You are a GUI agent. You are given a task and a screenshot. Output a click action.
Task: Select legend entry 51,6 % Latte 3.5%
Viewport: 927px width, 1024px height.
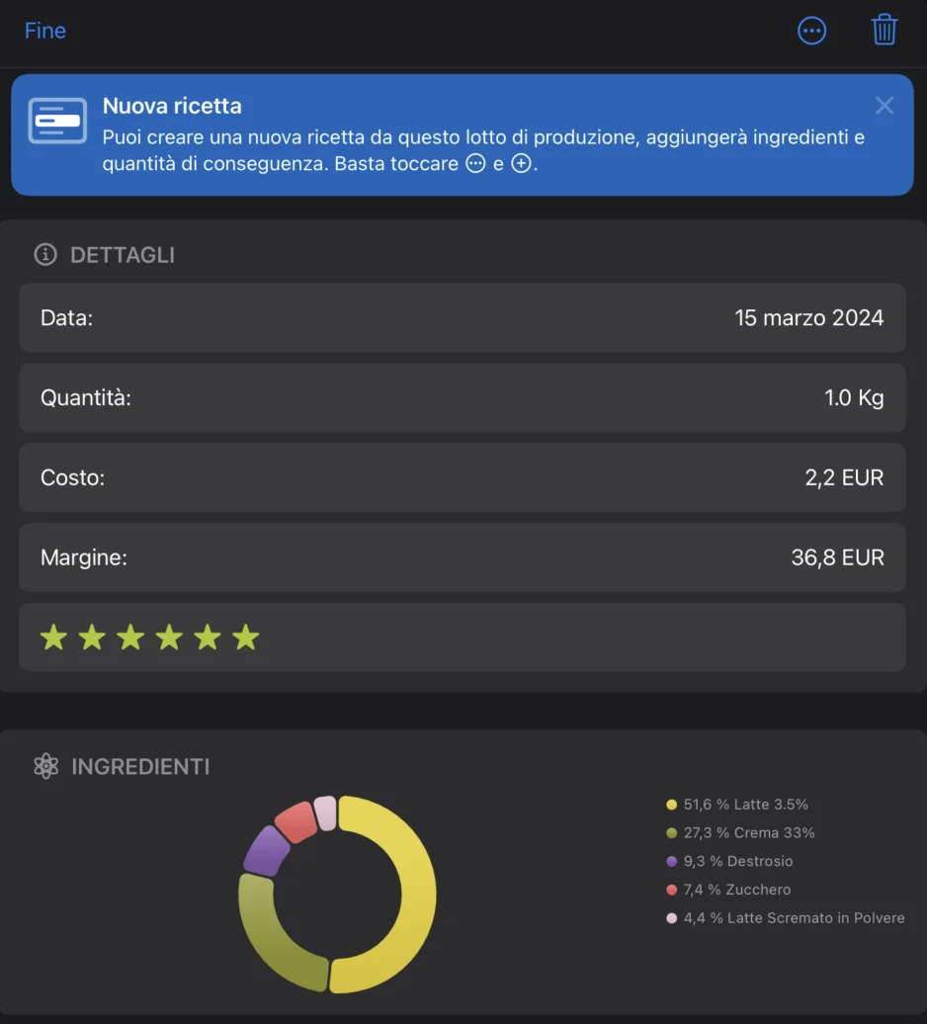point(737,805)
